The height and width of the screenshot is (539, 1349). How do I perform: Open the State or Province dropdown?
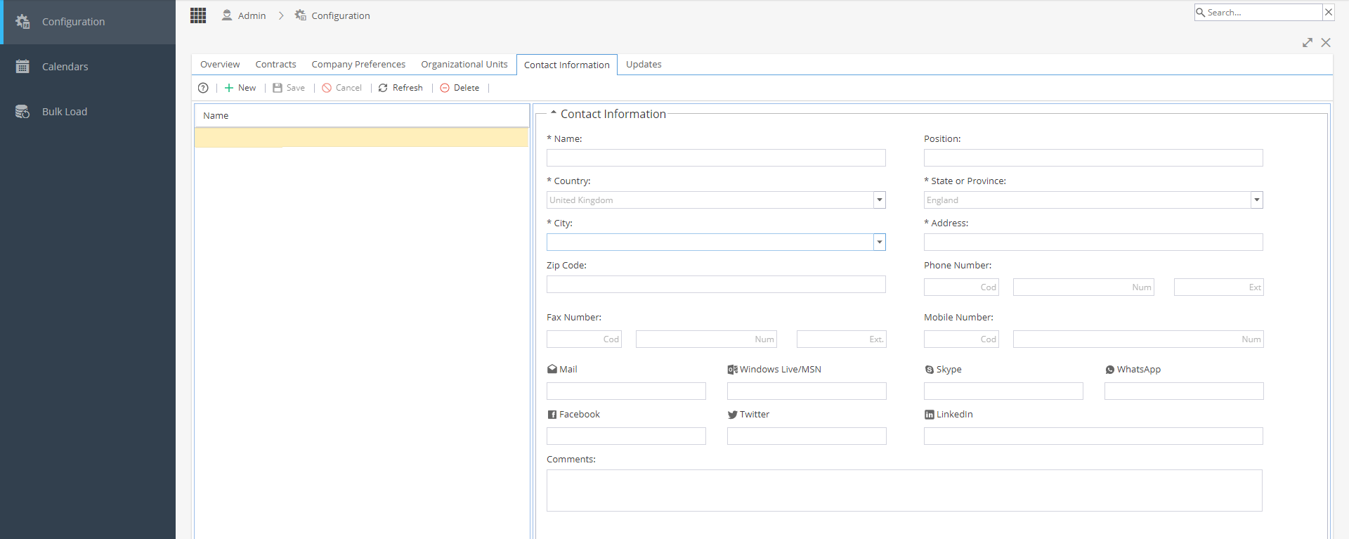click(x=1256, y=200)
